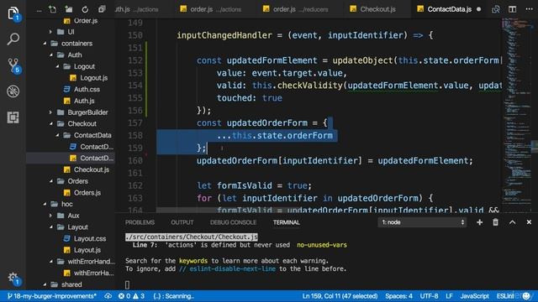Select the TERMINAL panel tab

pos(287,222)
